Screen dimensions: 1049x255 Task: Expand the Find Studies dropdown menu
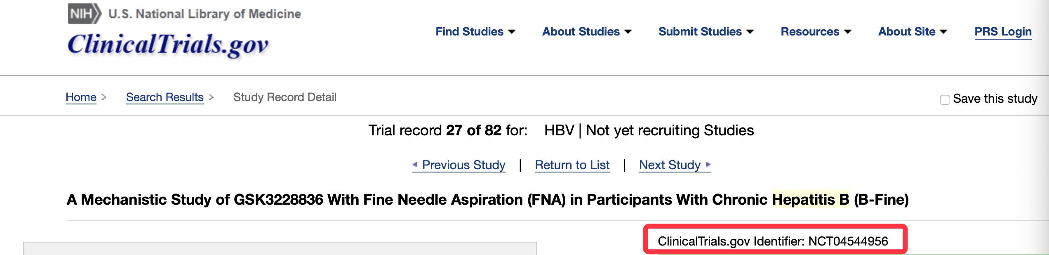coord(475,32)
